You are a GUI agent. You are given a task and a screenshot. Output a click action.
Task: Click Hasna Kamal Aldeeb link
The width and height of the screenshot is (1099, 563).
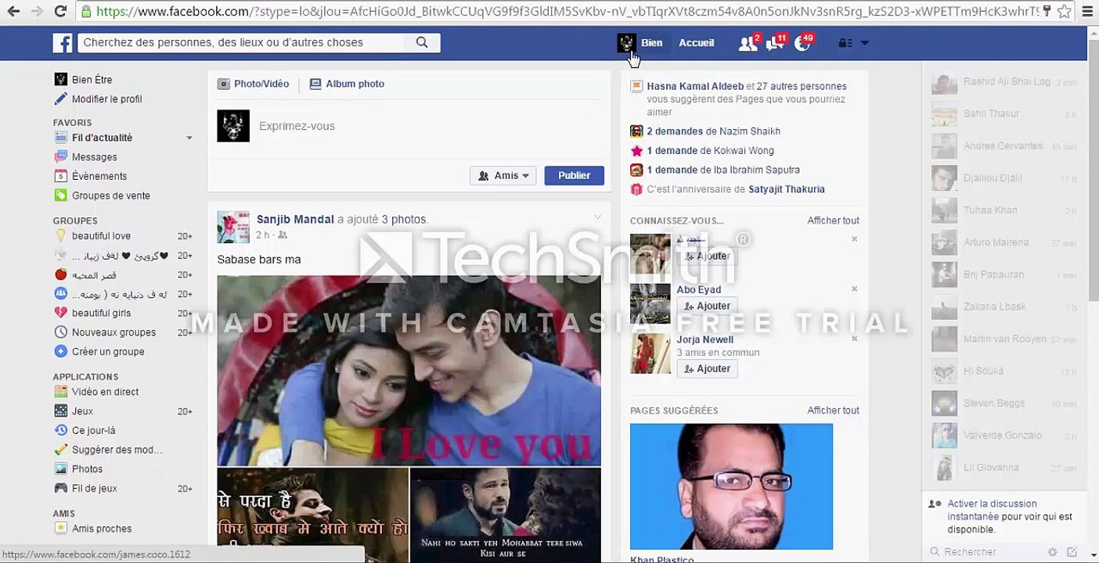tap(695, 87)
